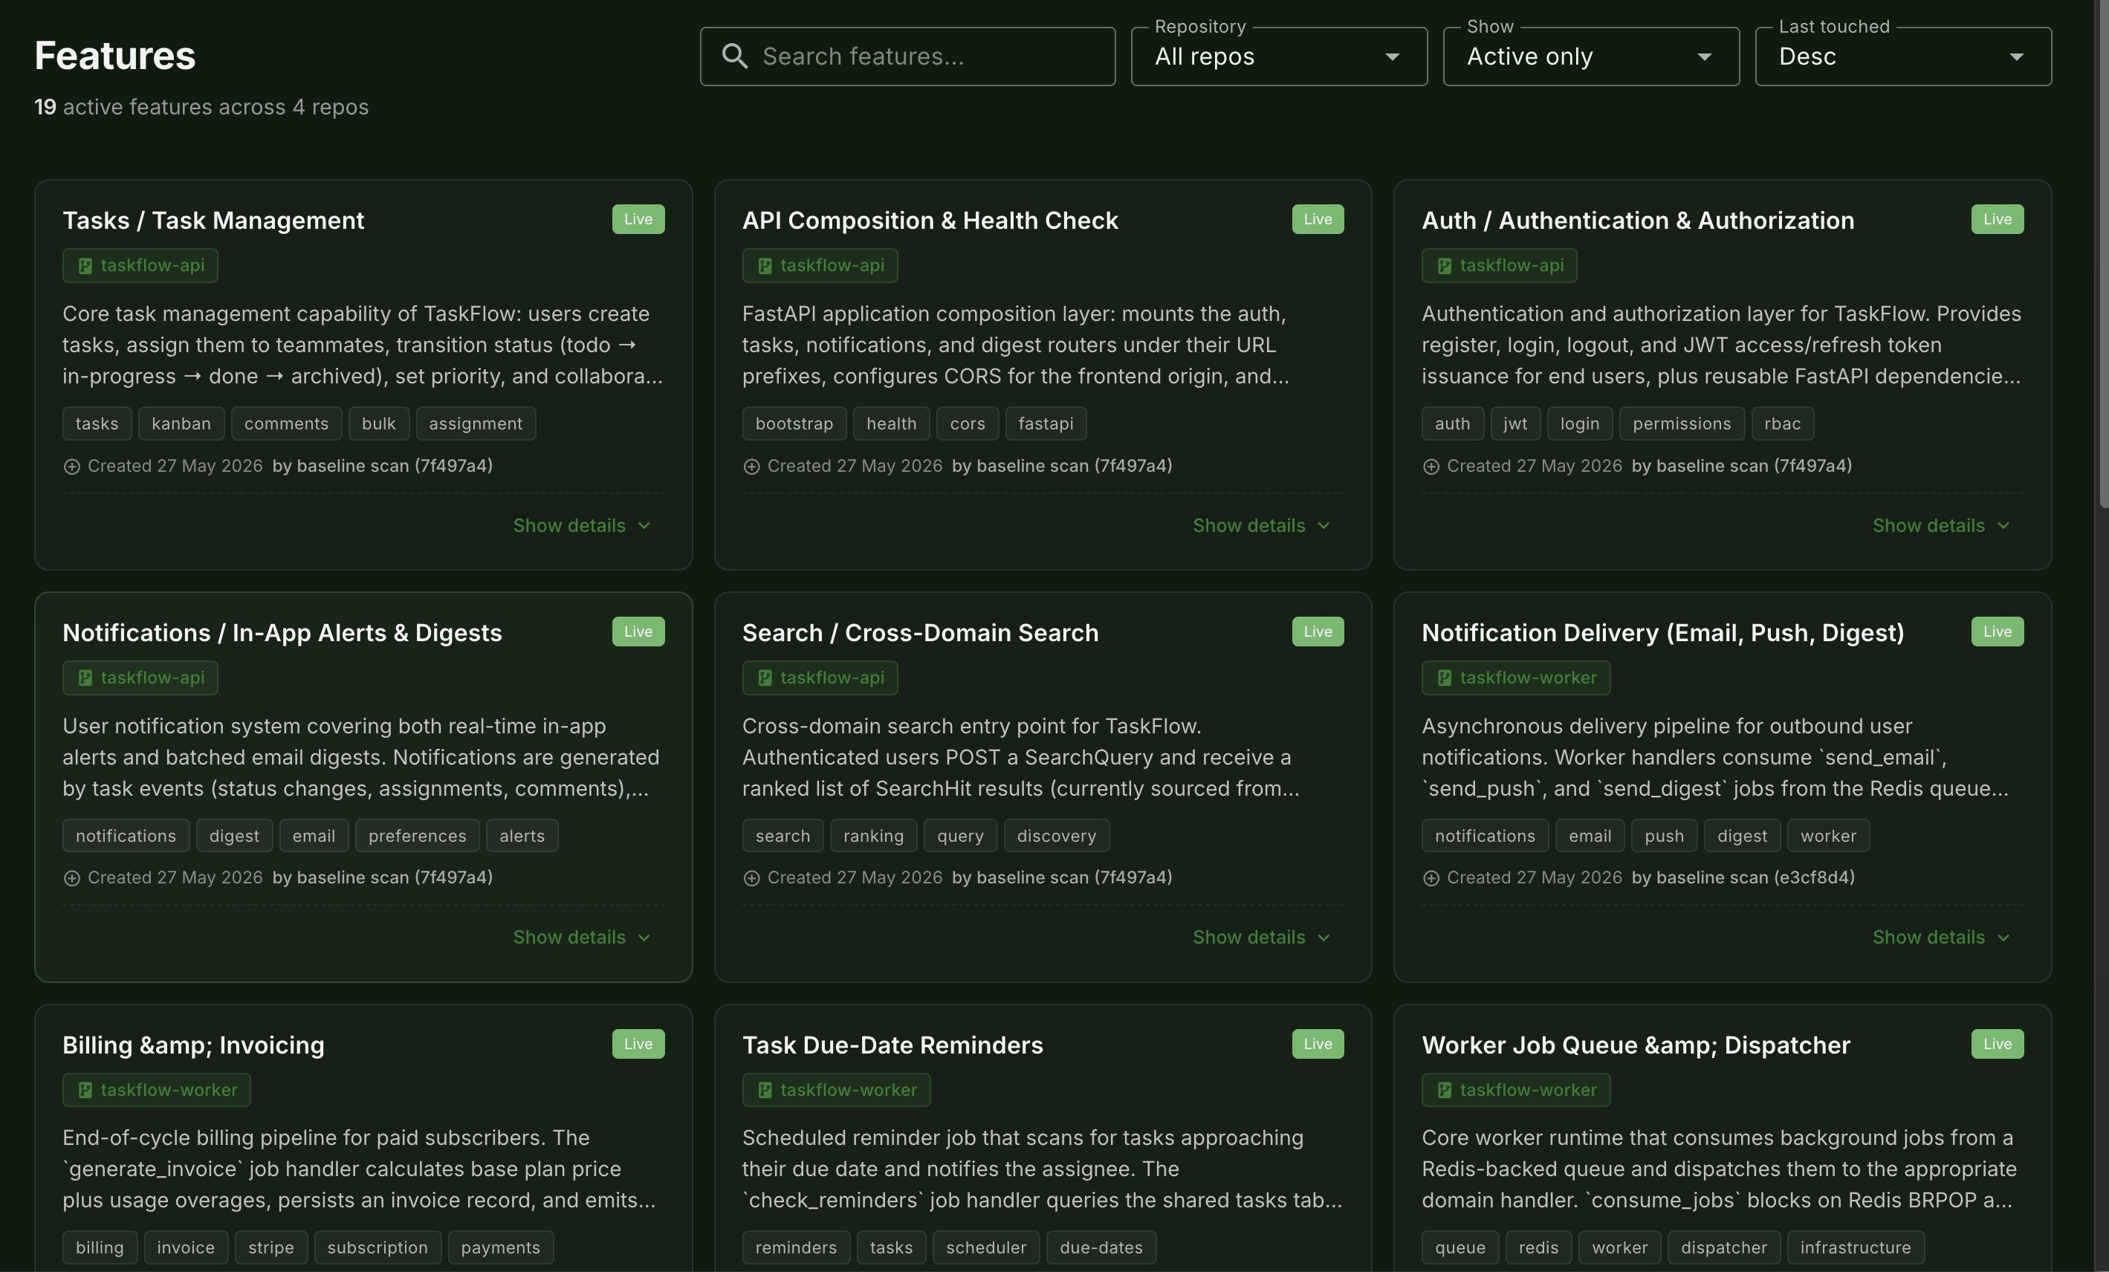Select the push tag on Notification Delivery card

coord(1663,835)
